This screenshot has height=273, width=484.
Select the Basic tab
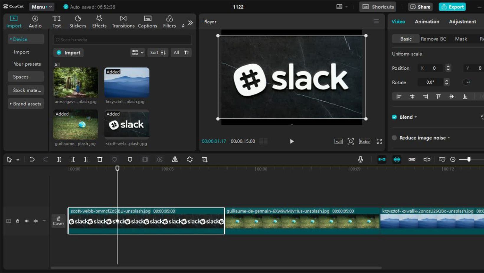point(405,39)
